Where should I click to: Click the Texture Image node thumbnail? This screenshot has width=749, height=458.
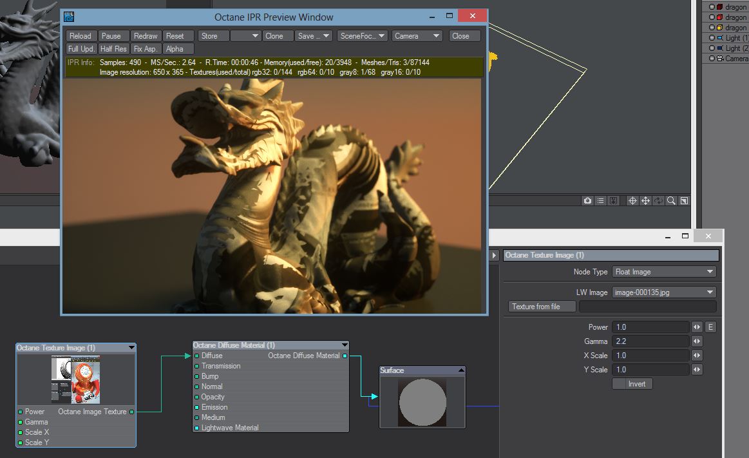click(x=76, y=379)
